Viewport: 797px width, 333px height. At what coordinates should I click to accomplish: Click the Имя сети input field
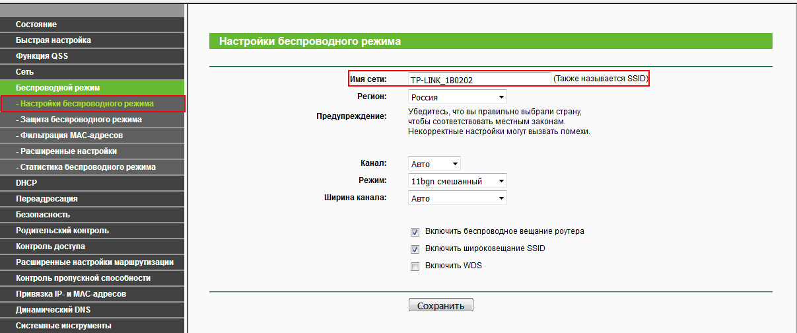[x=479, y=79]
